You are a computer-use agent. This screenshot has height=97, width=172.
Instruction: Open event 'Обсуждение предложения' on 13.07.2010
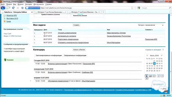[58, 81]
